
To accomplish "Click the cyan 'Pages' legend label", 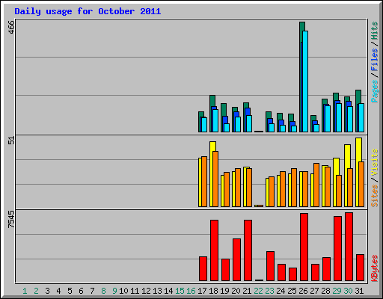I will [375, 91].
